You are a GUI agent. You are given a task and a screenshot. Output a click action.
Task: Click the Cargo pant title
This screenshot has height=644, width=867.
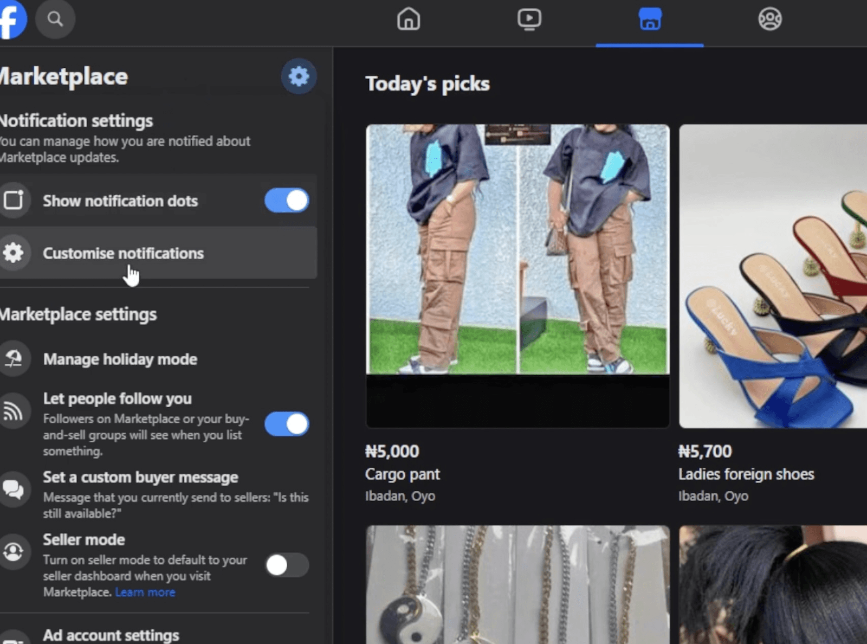tap(402, 474)
